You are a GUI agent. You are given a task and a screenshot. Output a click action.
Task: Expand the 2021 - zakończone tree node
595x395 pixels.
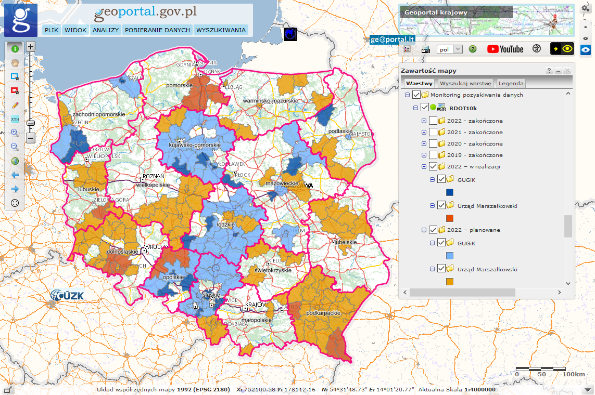[x=424, y=133]
